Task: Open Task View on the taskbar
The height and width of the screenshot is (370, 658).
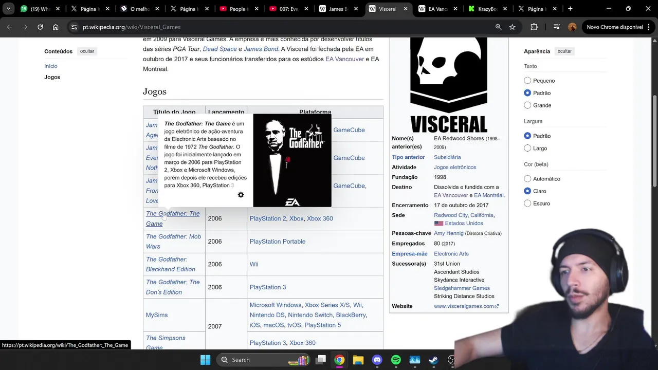Action: click(x=321, y=360)
